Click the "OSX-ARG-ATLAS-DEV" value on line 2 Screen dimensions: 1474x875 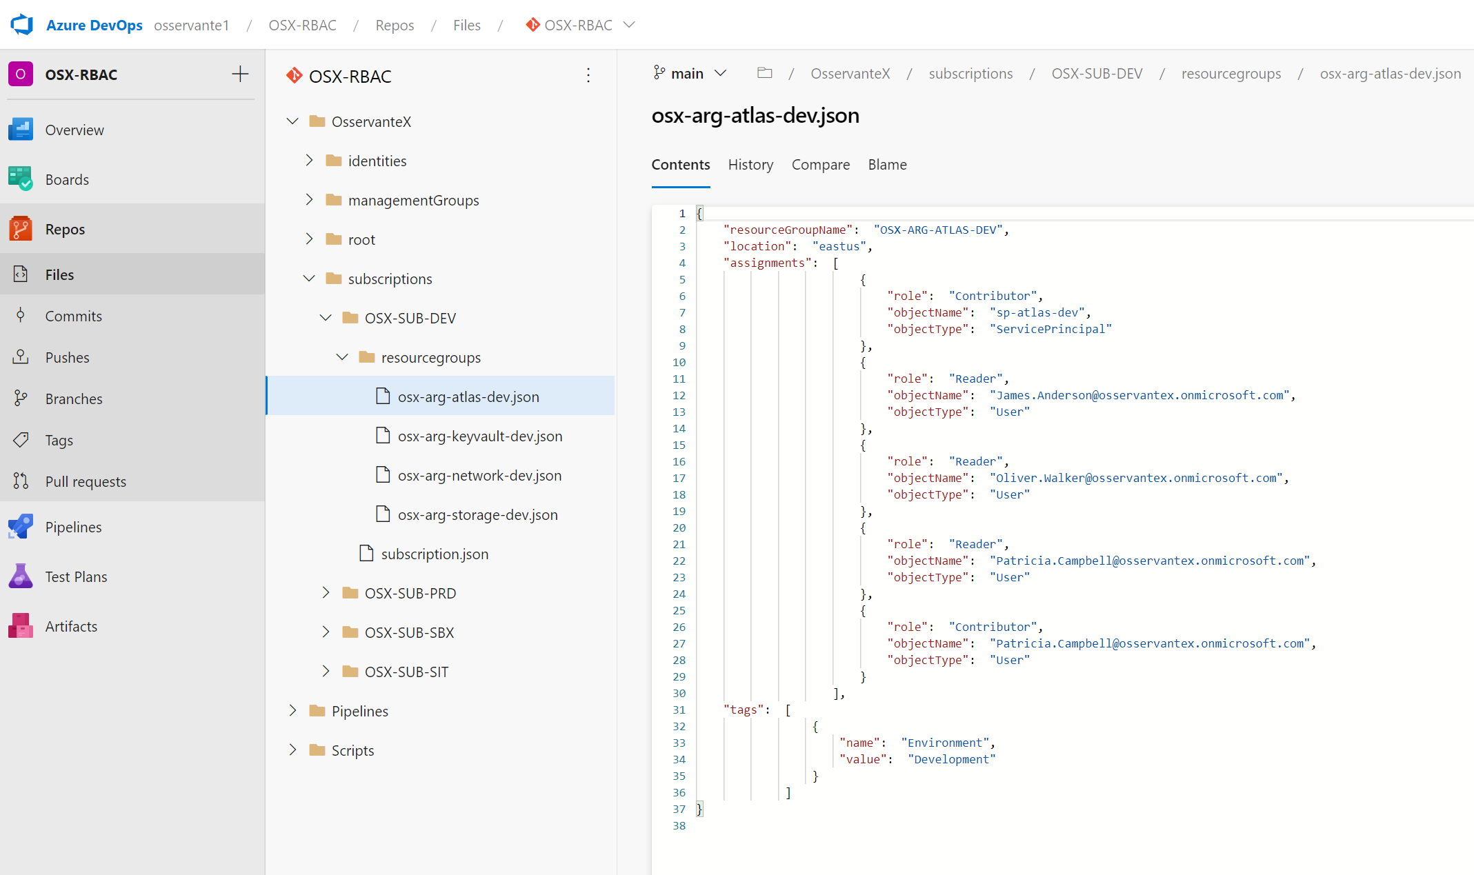pos(938,230)
